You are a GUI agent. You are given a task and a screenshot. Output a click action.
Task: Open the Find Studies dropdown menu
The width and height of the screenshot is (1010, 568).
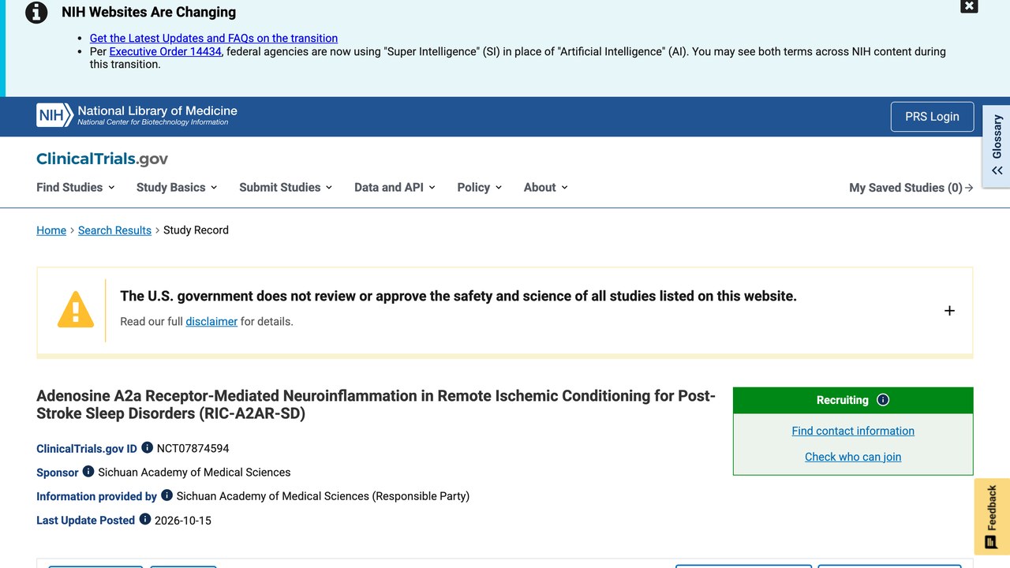(76, 187)
